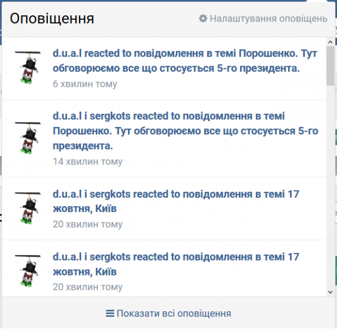The image size is (337, 330).
Task: Open the Порошенко notification from 14 minutes ago
Action: tap(185, 131)
